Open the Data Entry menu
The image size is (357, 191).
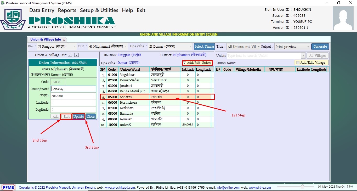[x=42, y=10]
